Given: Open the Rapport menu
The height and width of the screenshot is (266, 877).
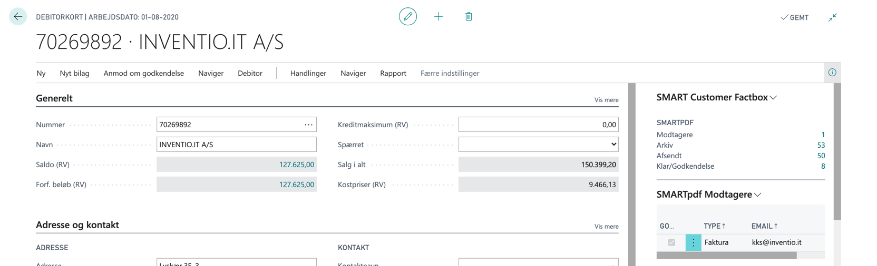Looking at the screenshot, I should tap(393, 73).
